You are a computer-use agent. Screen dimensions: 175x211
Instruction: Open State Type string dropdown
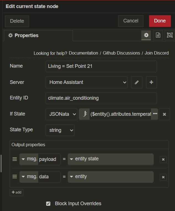[60, 130]
